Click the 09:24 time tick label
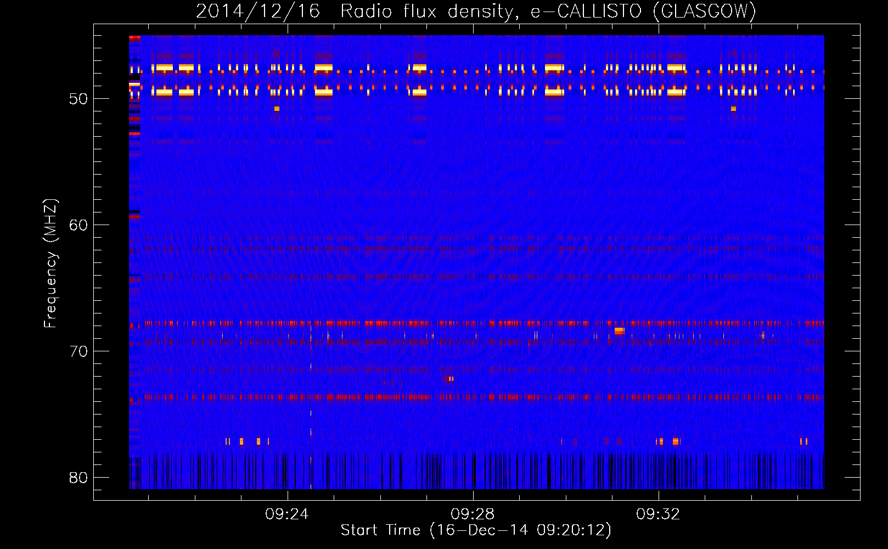The height and width of the screenshot is (549, 888). pos(287,514)
